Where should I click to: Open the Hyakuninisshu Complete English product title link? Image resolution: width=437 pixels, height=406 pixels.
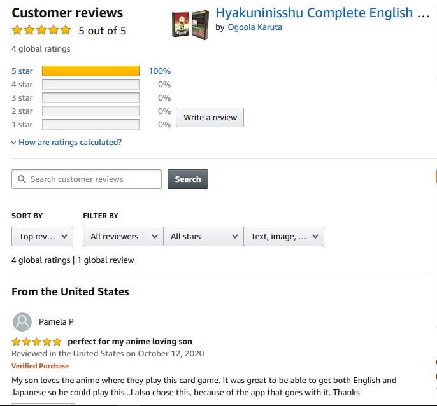tap(322, 13)
